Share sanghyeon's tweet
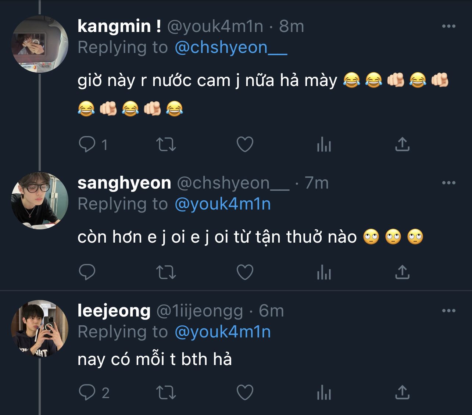Image resolution: width=472 pixels, height=415 pixels. coord(402,272)
